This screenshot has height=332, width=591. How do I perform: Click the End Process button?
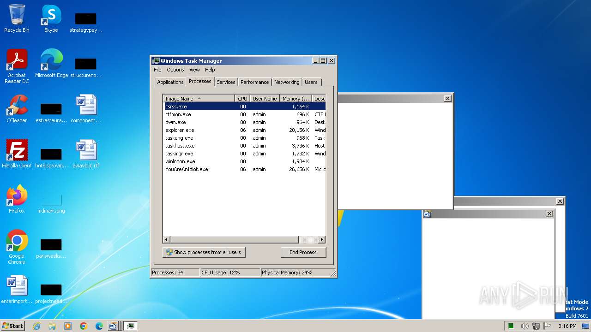tap(303, 252)
